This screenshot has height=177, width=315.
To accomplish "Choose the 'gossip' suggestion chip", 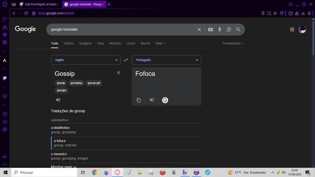I will pos(61,83).
